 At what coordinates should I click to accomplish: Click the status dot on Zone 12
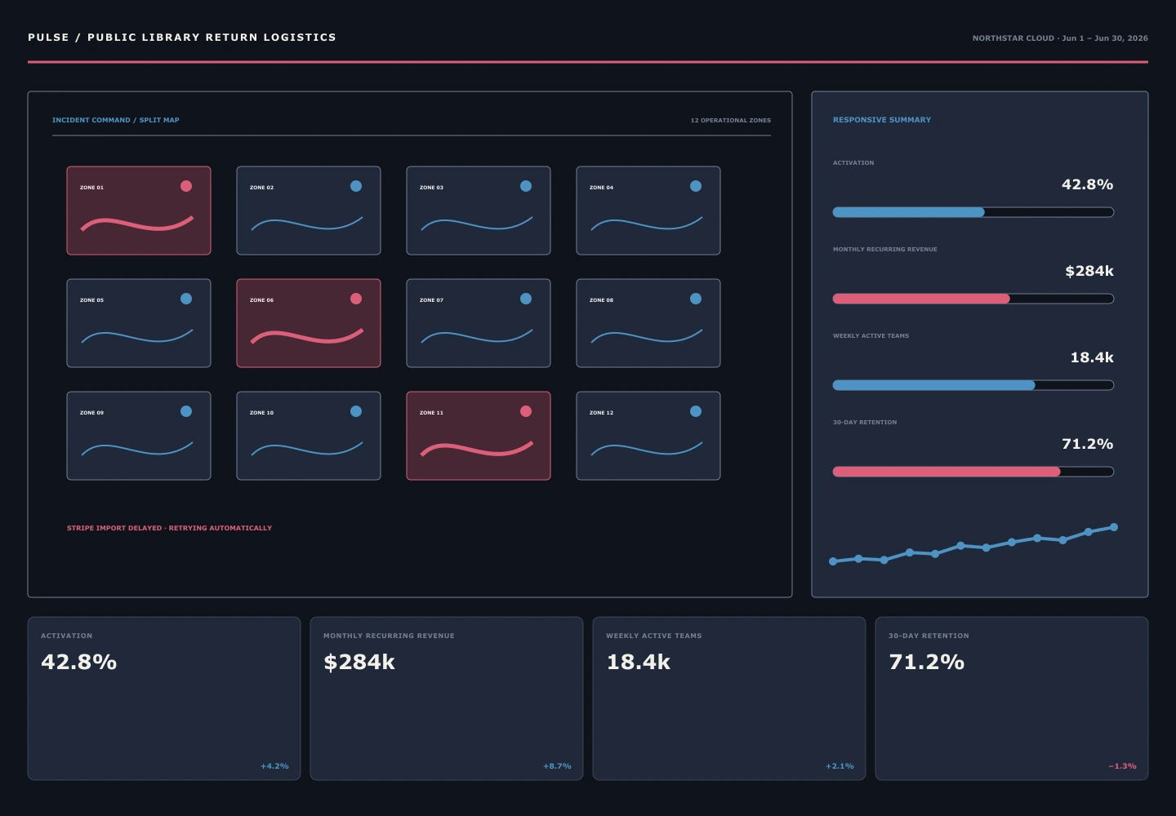point(696,411)
